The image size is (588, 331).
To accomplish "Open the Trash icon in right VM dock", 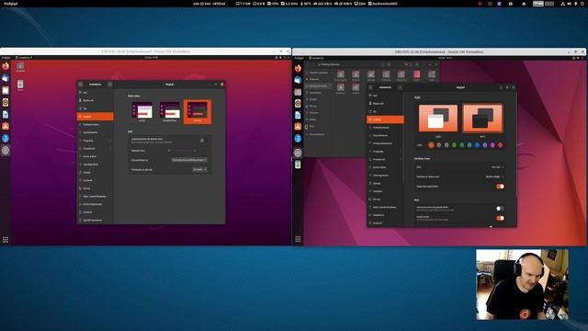I will (298, 165).
